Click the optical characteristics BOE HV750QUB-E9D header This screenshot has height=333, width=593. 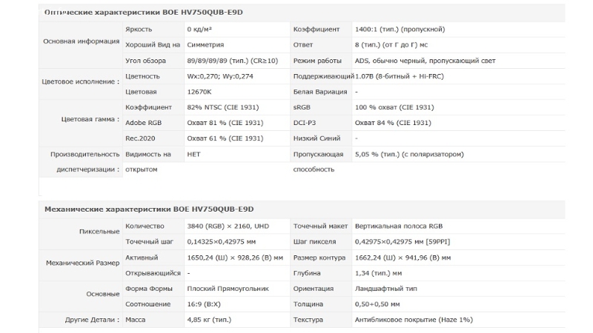pos(144,12)
